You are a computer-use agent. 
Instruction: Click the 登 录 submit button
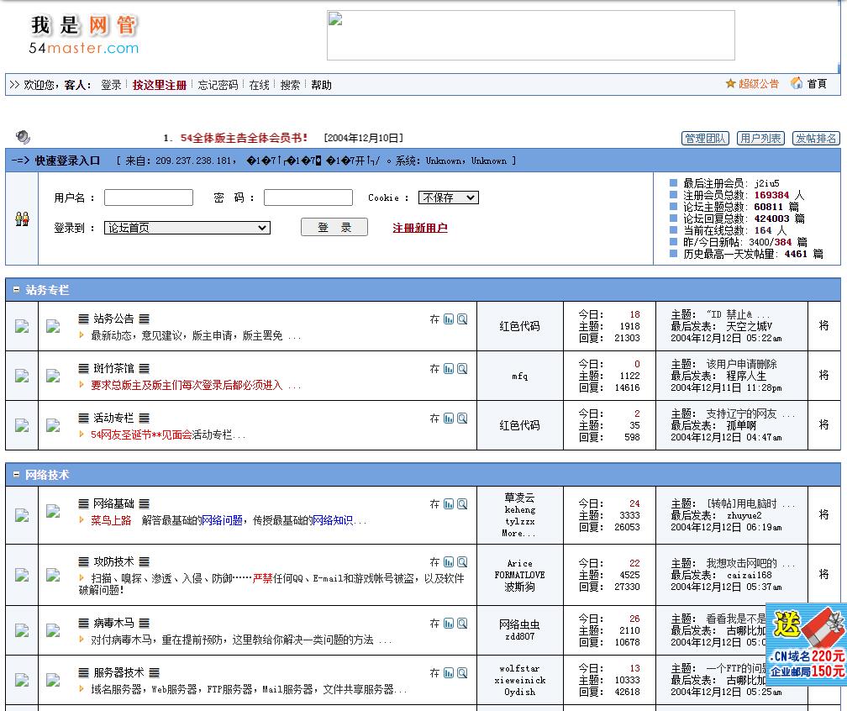click(334, 228)
